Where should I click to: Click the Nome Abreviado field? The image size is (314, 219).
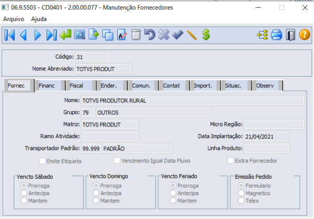pos(103,69)
